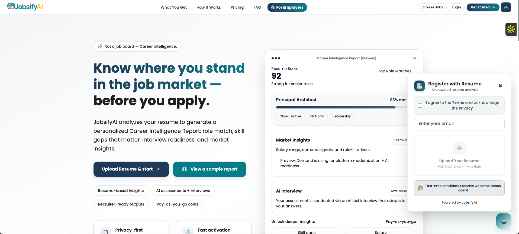The width and height of the screenshot is (519, 234).
Task: Toggle the light/dark theme sun icon
Action: pos(506,7)
